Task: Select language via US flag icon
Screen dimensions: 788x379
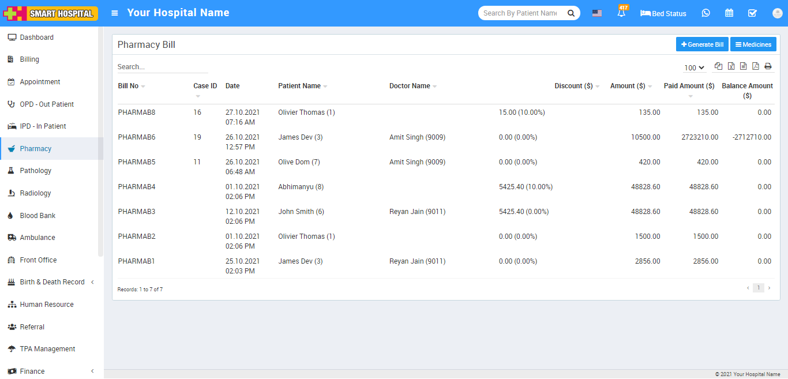Action: click(x=597, y=13)
